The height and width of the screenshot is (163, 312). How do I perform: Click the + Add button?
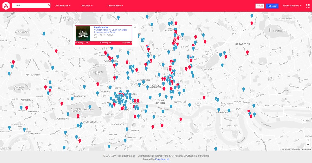(x=260, y=6)
